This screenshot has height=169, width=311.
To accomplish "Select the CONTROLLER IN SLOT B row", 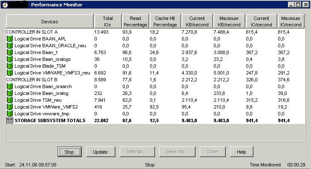I will tap(155, 80).
